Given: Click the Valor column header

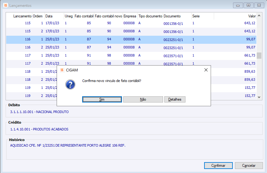Looking at the screenshot, I should (x=252, y=16).
